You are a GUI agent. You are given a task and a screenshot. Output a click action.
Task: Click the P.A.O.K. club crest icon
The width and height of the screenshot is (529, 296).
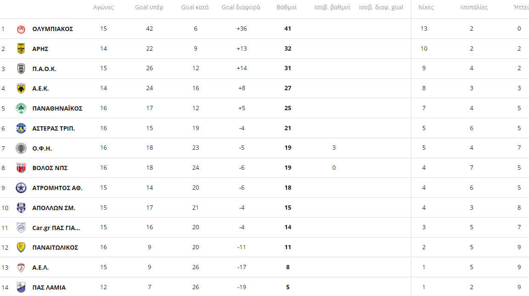coord(21,68)
